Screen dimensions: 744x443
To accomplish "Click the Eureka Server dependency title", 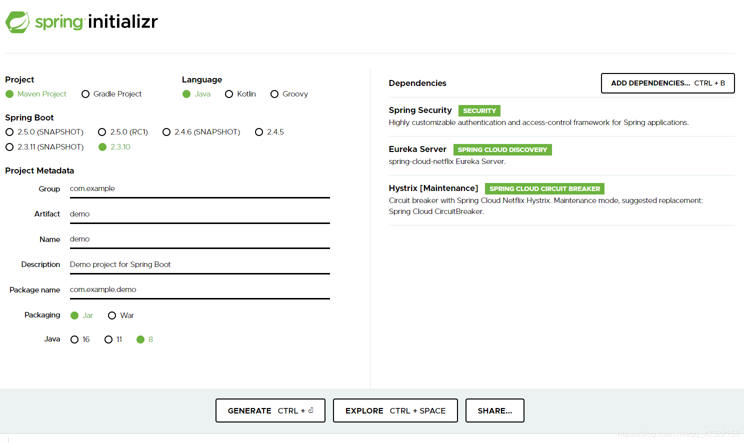I will click(417, 149).
